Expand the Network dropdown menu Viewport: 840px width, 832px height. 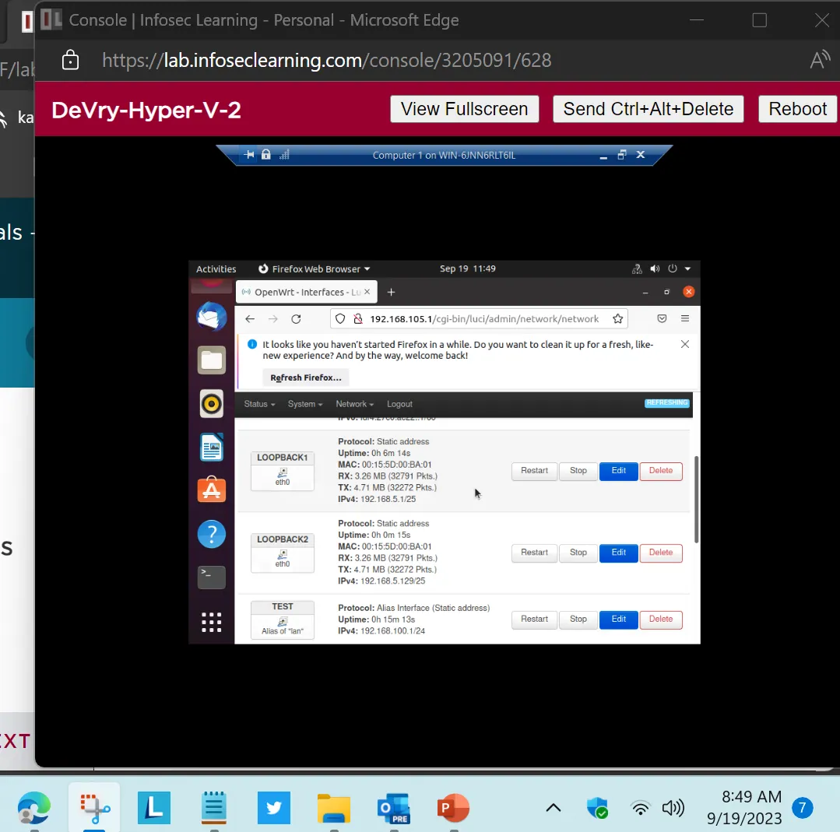[x=355, y=404]
